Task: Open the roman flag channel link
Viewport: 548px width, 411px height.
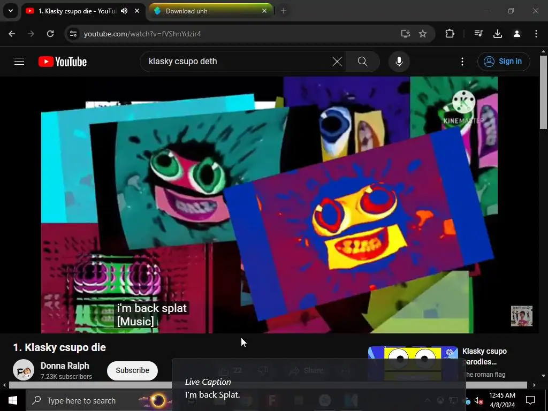Action: tap(484, 374)
